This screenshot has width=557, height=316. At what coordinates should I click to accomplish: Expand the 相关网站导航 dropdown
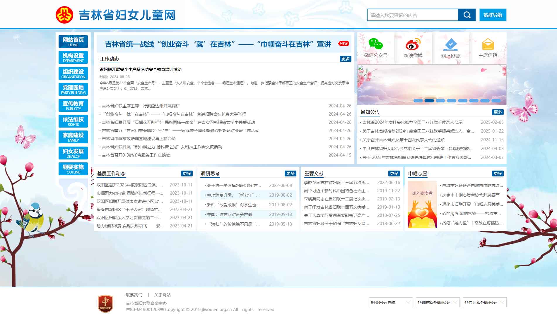pos(391,302)
